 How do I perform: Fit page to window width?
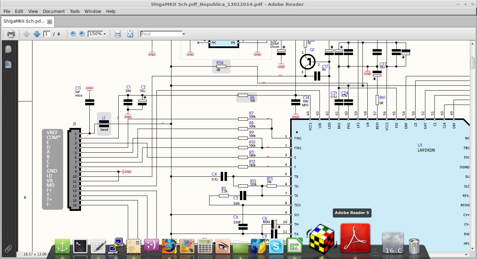118,34
